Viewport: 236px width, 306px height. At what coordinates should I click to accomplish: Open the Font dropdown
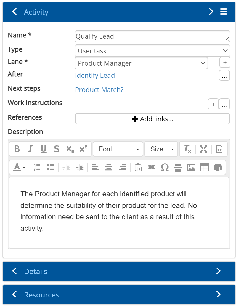[118, 149]
